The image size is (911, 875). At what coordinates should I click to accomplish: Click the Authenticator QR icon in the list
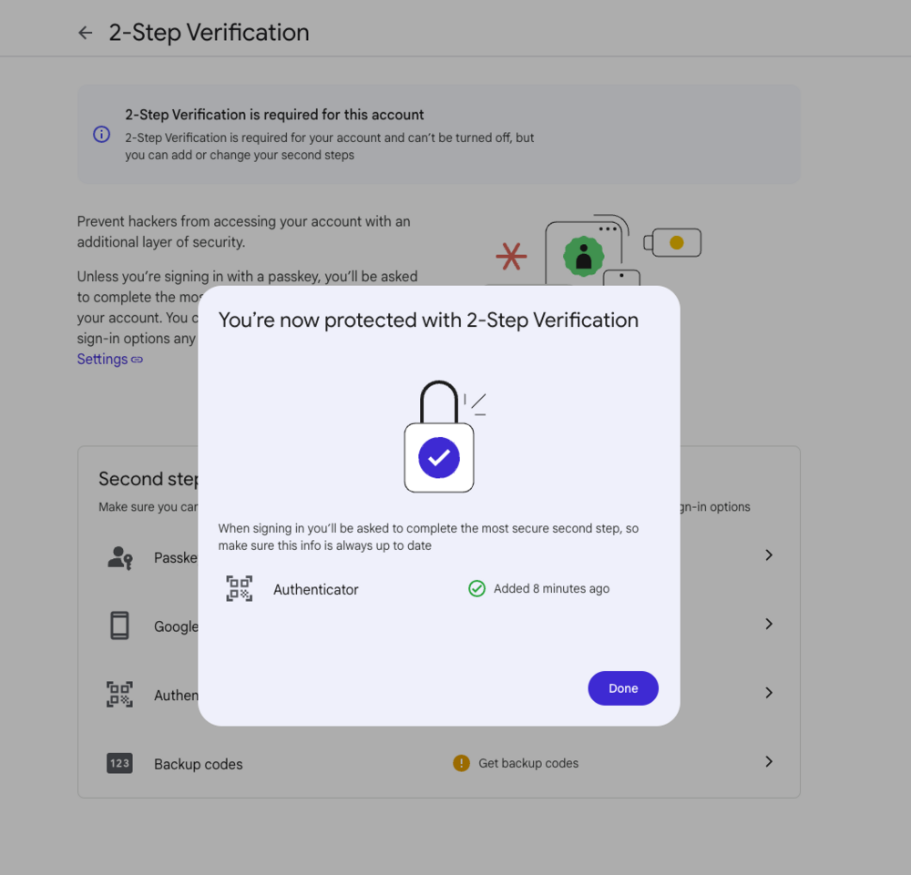click(119, 695)
